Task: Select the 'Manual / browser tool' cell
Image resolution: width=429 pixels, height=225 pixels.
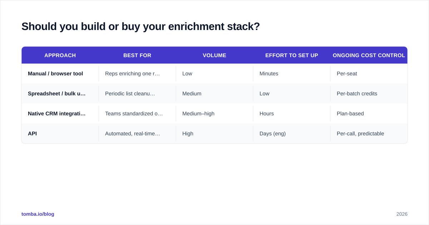Action: click(60, 74)
